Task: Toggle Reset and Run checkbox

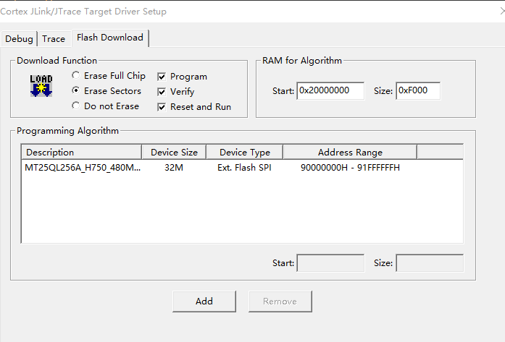Action: [162, 107]
